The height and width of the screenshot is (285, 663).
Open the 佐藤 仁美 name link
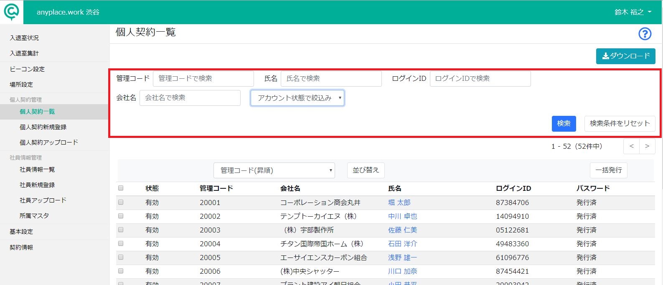pos(403,230)
